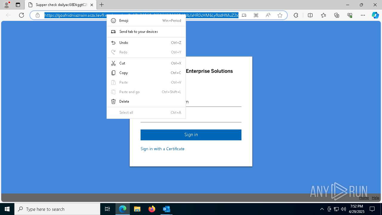
Task: Choose Send tab to your devices
Action: click(146, 32)
